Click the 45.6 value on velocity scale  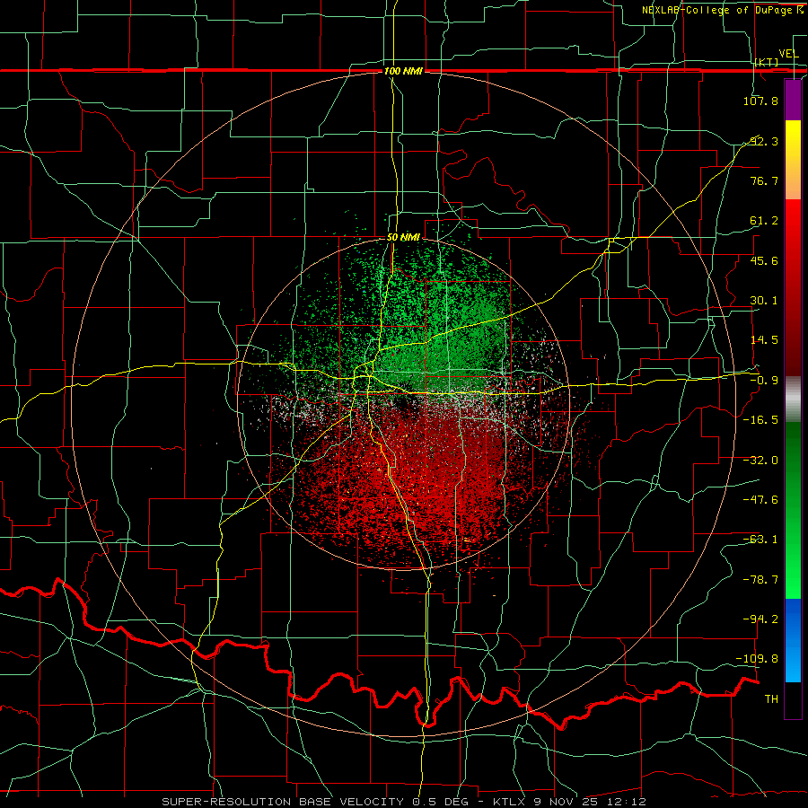[x=764, y=260]
